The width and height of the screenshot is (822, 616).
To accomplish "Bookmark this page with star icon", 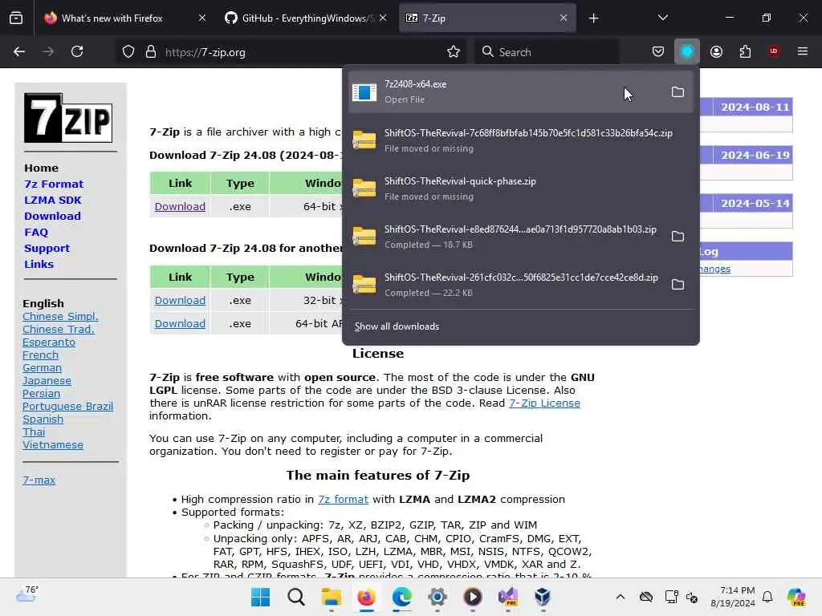I will click(x=454, y=51).
